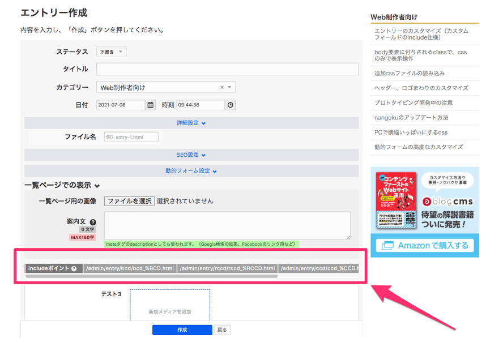Click the ファイル名 input field

coord(131,137)
